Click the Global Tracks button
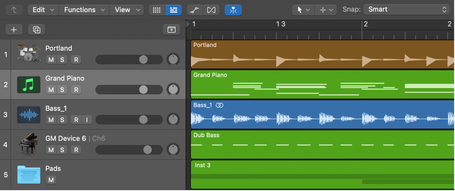 [171, 30]
